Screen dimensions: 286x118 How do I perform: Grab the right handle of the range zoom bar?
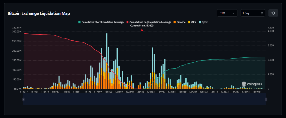(266, 99)
